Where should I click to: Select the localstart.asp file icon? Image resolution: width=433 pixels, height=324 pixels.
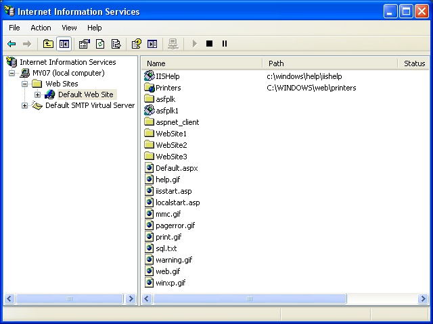tap(149, 202)
